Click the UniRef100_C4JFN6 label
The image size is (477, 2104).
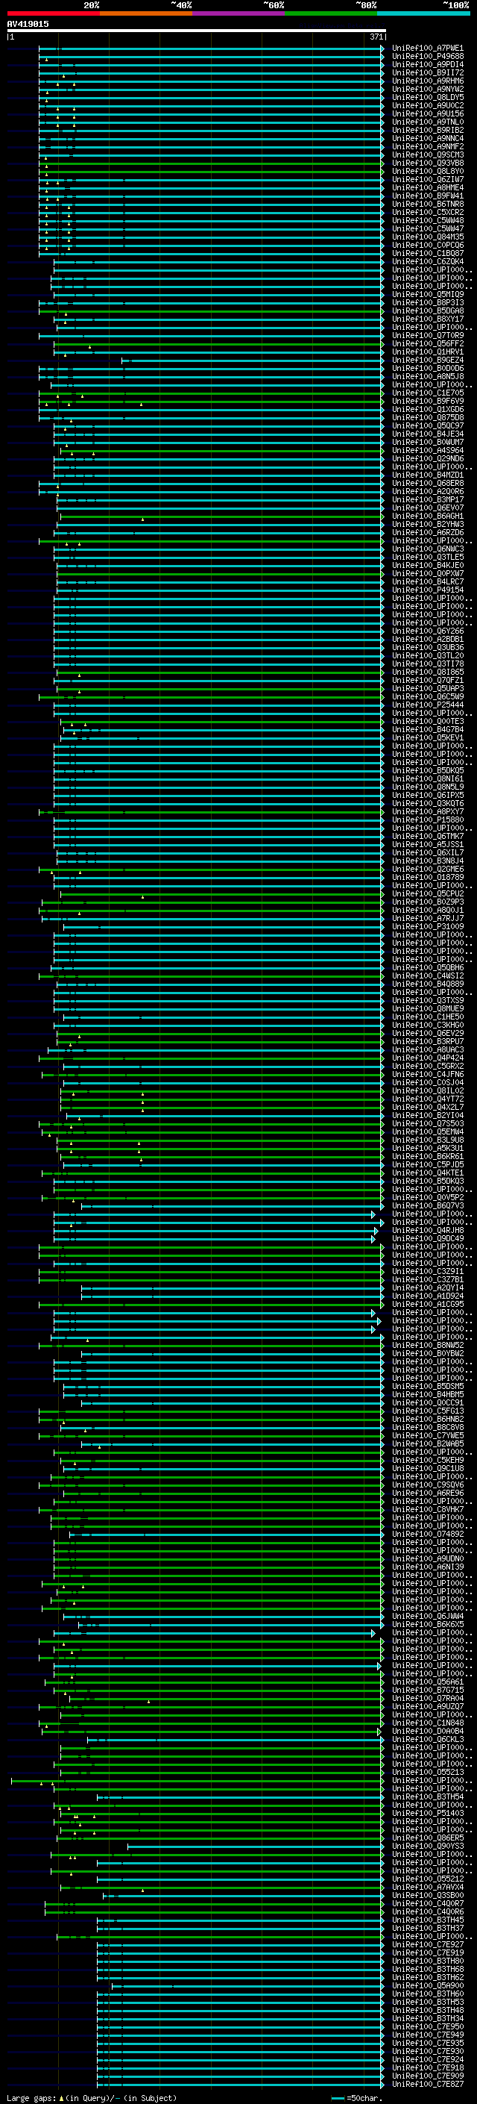point(427,1074)
